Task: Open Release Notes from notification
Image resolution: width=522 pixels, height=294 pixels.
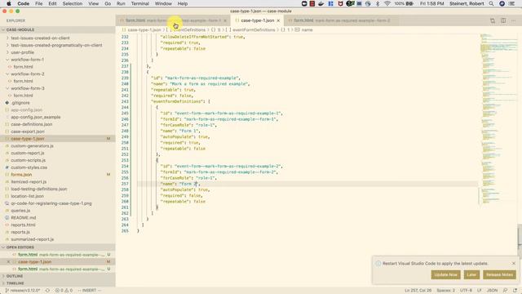Action: coord(499,274)
